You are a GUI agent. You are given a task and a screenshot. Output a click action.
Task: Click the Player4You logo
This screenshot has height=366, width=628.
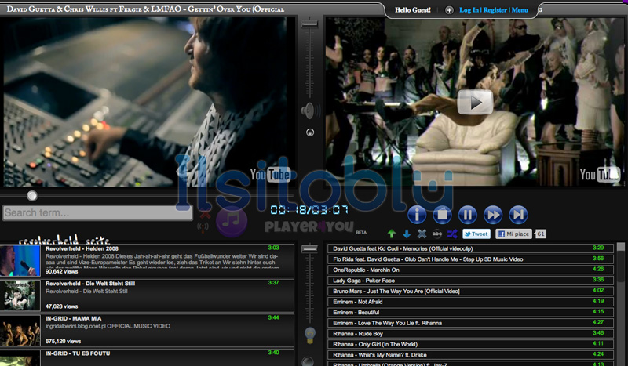pos(309,226)
